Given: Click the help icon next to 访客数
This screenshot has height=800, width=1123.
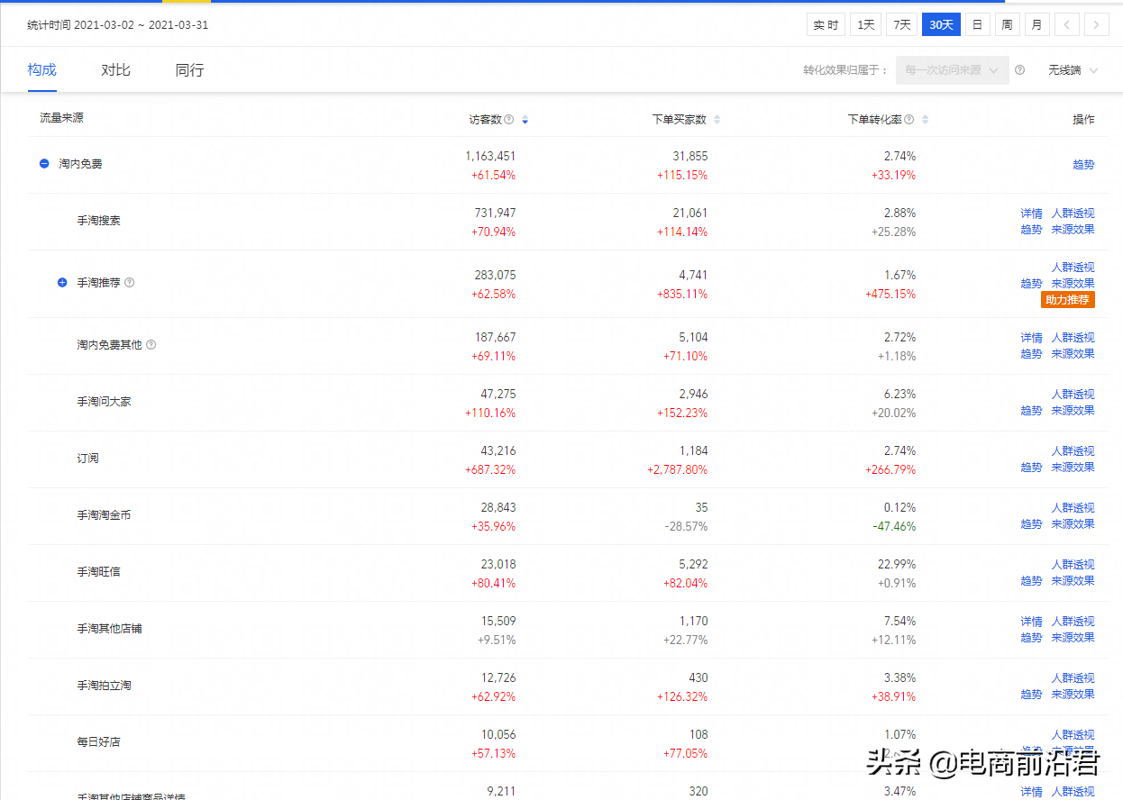Looking at the screenshot, I should point(509,120).
